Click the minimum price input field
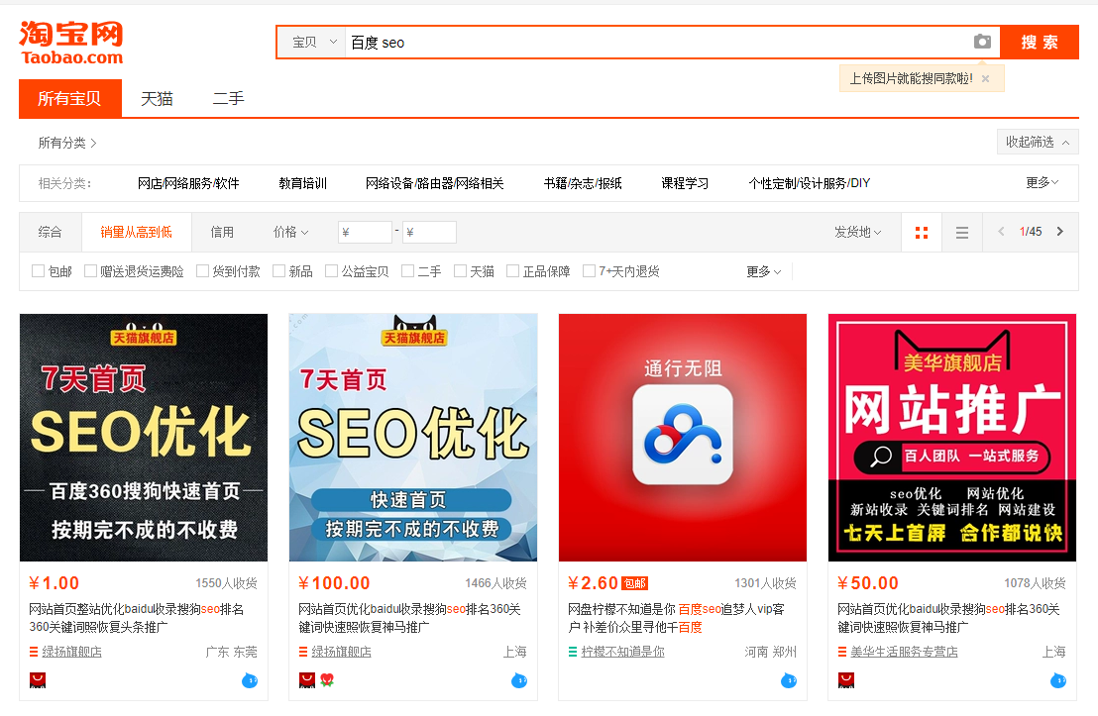The image size is (1098, 716). [365, 232]
